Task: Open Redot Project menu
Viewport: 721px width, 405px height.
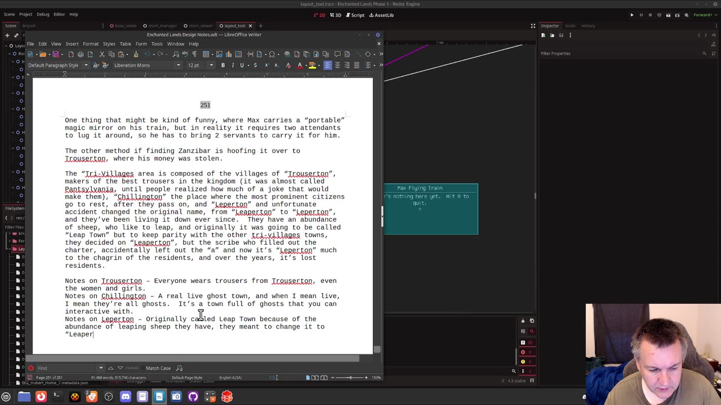Action: (25, 14)
